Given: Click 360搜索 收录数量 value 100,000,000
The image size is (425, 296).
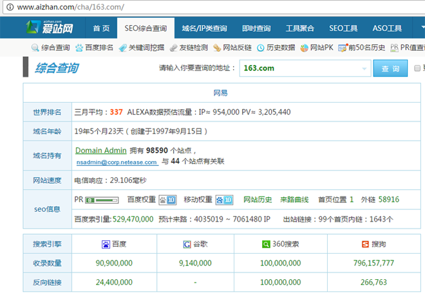Looking at the screenshot, I should click(281, 263).
